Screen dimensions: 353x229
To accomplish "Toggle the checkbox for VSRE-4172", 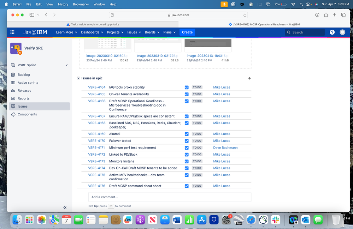I will coord(187,155).
